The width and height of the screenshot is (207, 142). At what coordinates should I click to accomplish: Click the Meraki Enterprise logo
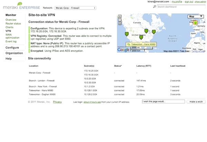[21, 6]
